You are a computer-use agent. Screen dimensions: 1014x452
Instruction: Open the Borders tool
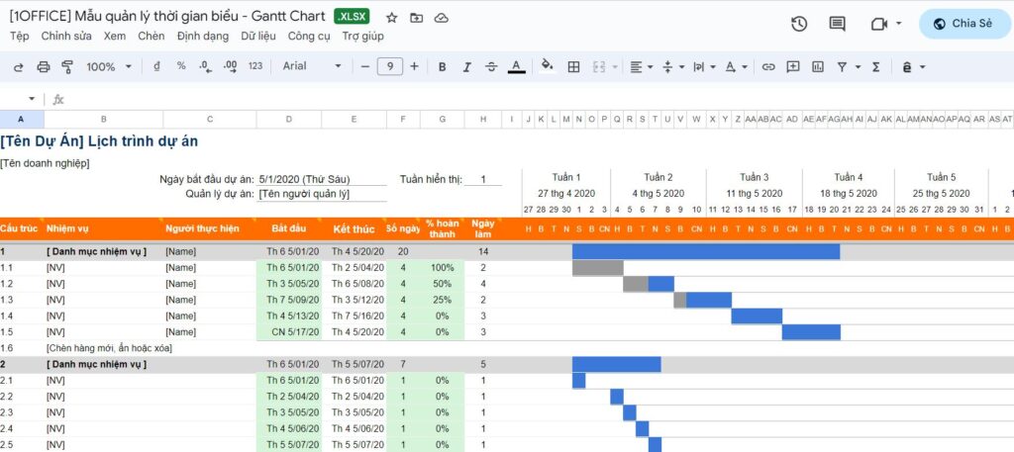coord(573,66)
